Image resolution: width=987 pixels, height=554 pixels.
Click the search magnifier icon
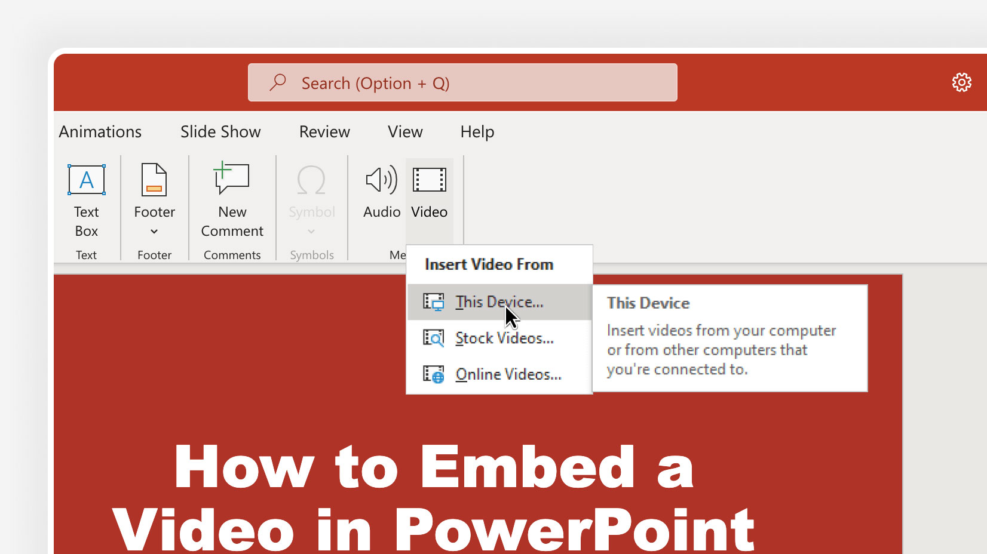[x=278, y=82]
